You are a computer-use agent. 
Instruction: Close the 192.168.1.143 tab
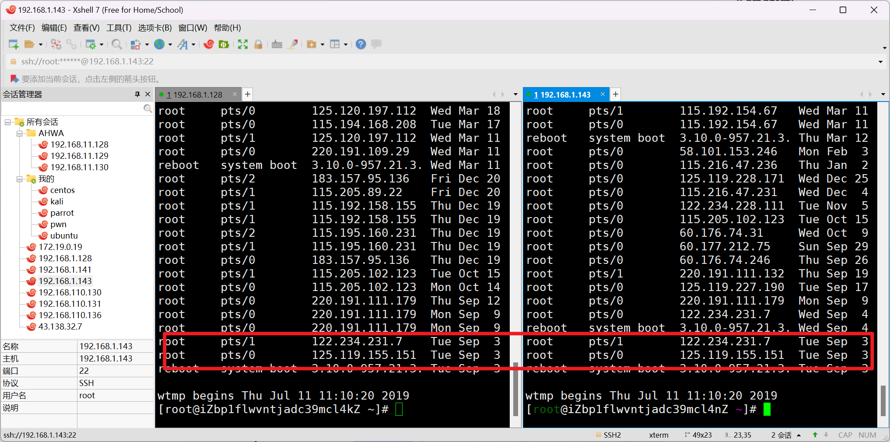pyautogui.click(x=603, y=94)
